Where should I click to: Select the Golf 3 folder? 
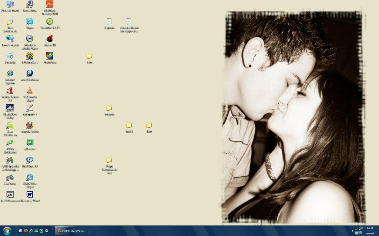(x=129, y=125)
